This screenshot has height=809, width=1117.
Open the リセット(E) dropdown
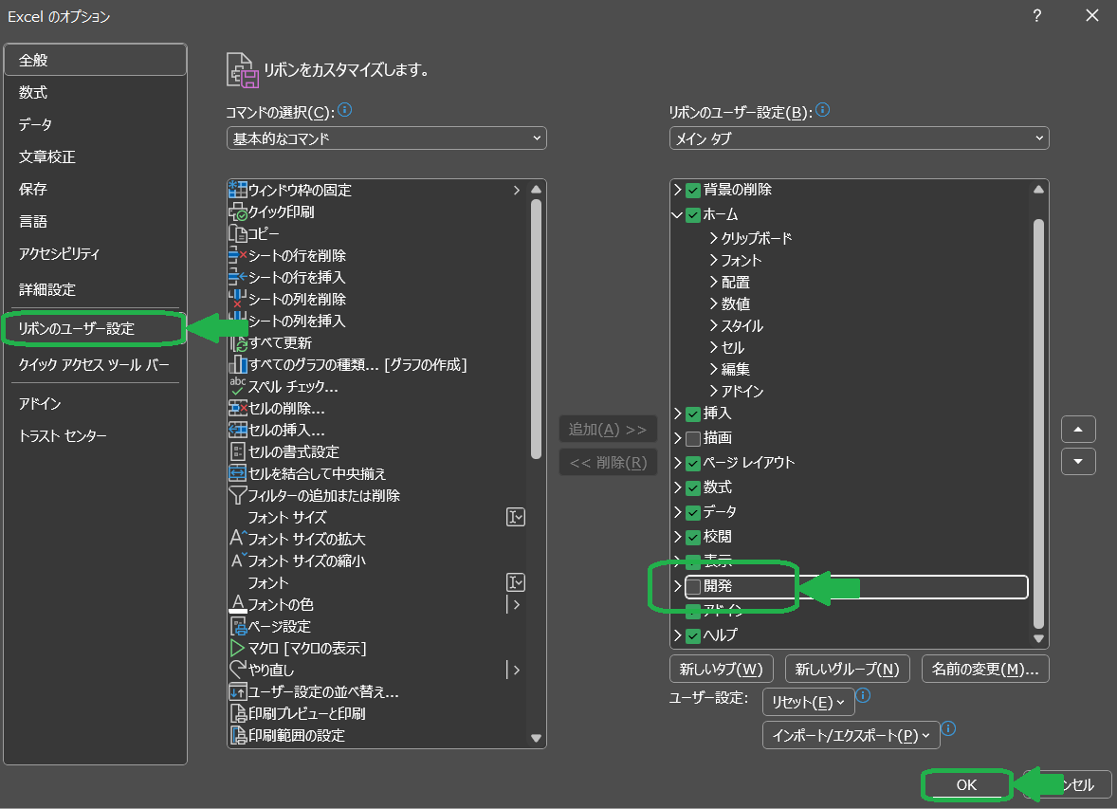(x=808, y=702)
